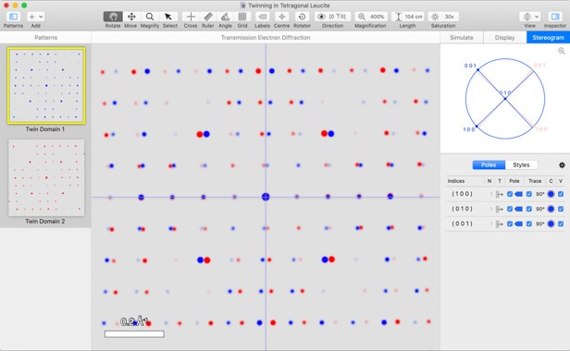Click the Cross tool icon
570x351 pixels.
click(191, 17)
